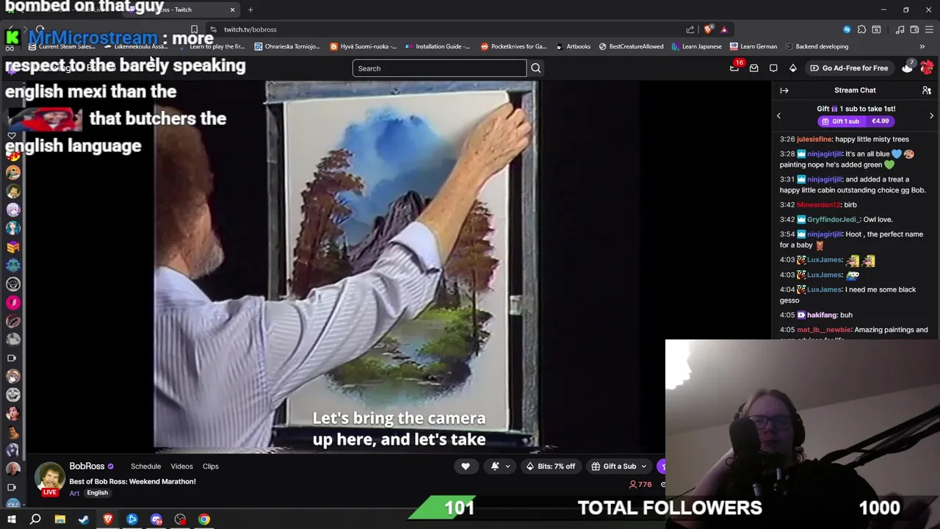Screen dimensions: 940x529
Task: Open BobRoss channel avatar with LIVE badge
Action: click(50, 479)
